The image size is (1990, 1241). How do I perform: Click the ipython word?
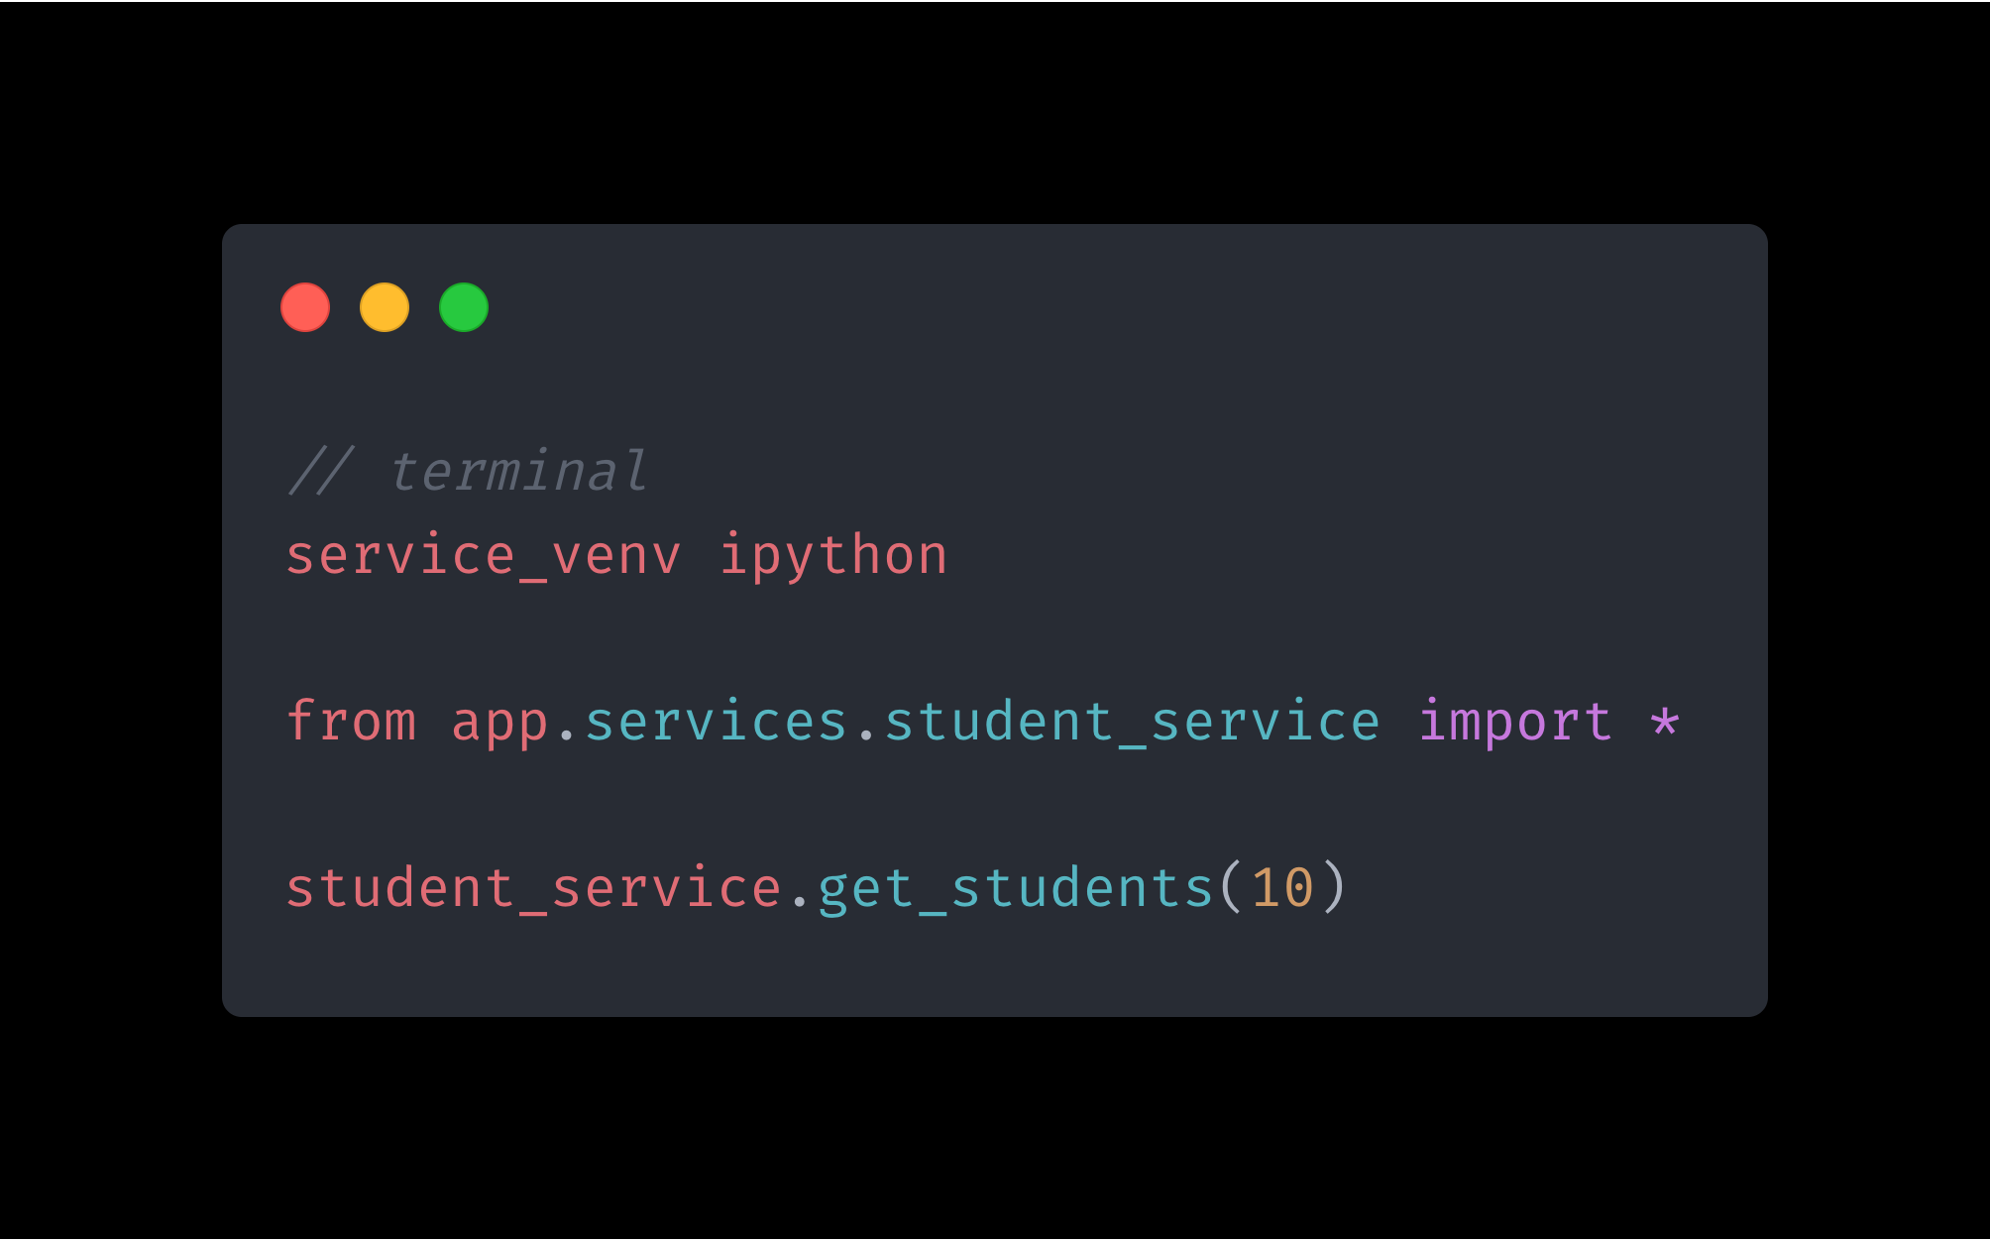coord(832,555)
